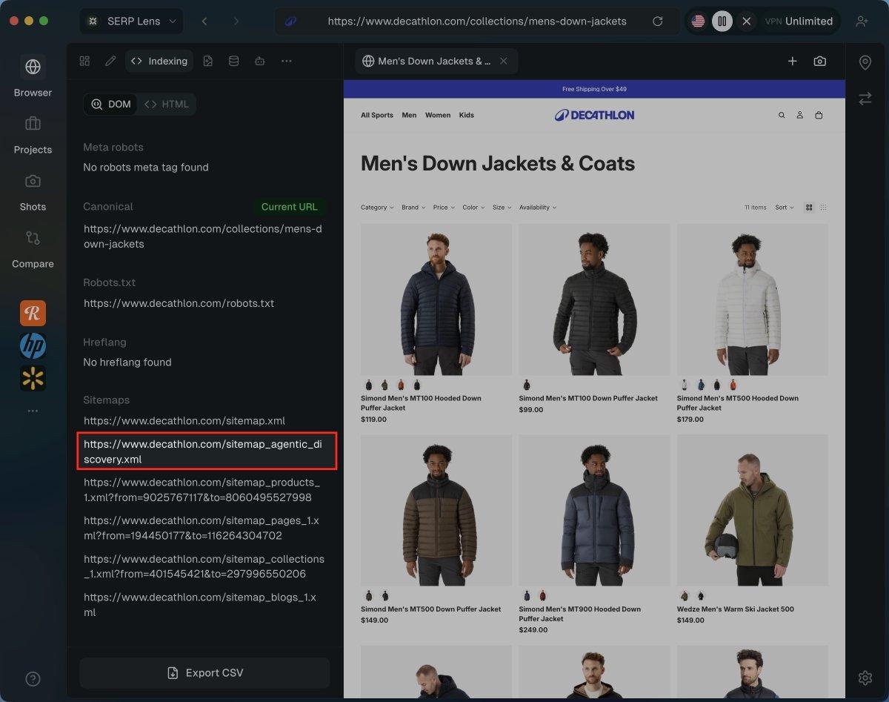Open the Shots section in sidebar

click(33, 191)
